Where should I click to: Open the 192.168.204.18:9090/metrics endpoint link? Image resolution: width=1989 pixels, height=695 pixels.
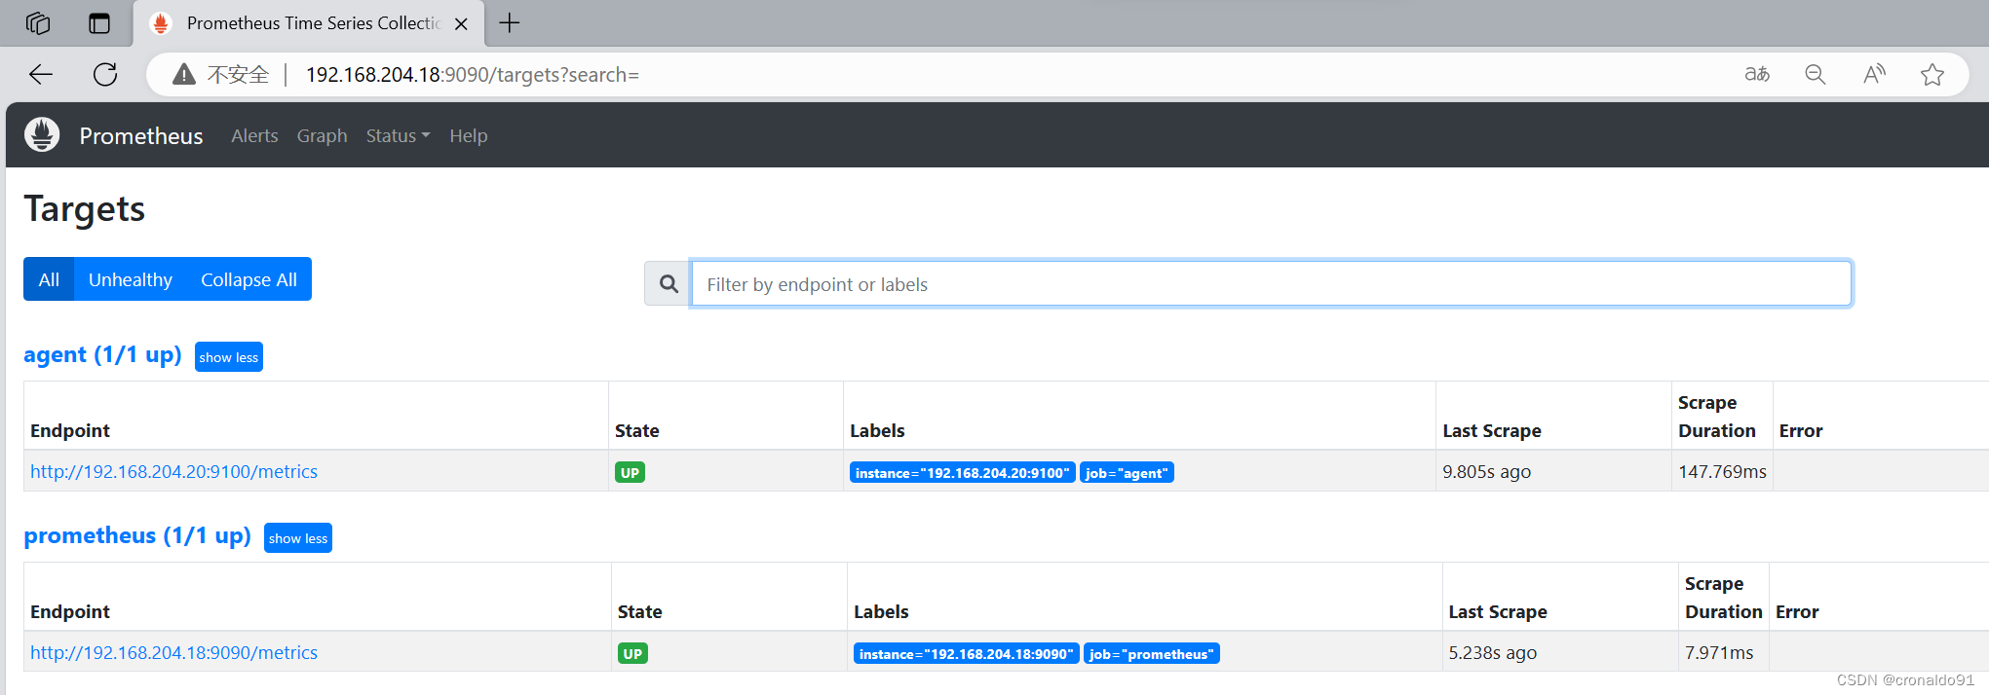click(173, 652)
